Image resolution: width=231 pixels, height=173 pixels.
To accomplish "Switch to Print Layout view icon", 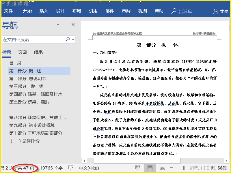I will click(150, 168).
